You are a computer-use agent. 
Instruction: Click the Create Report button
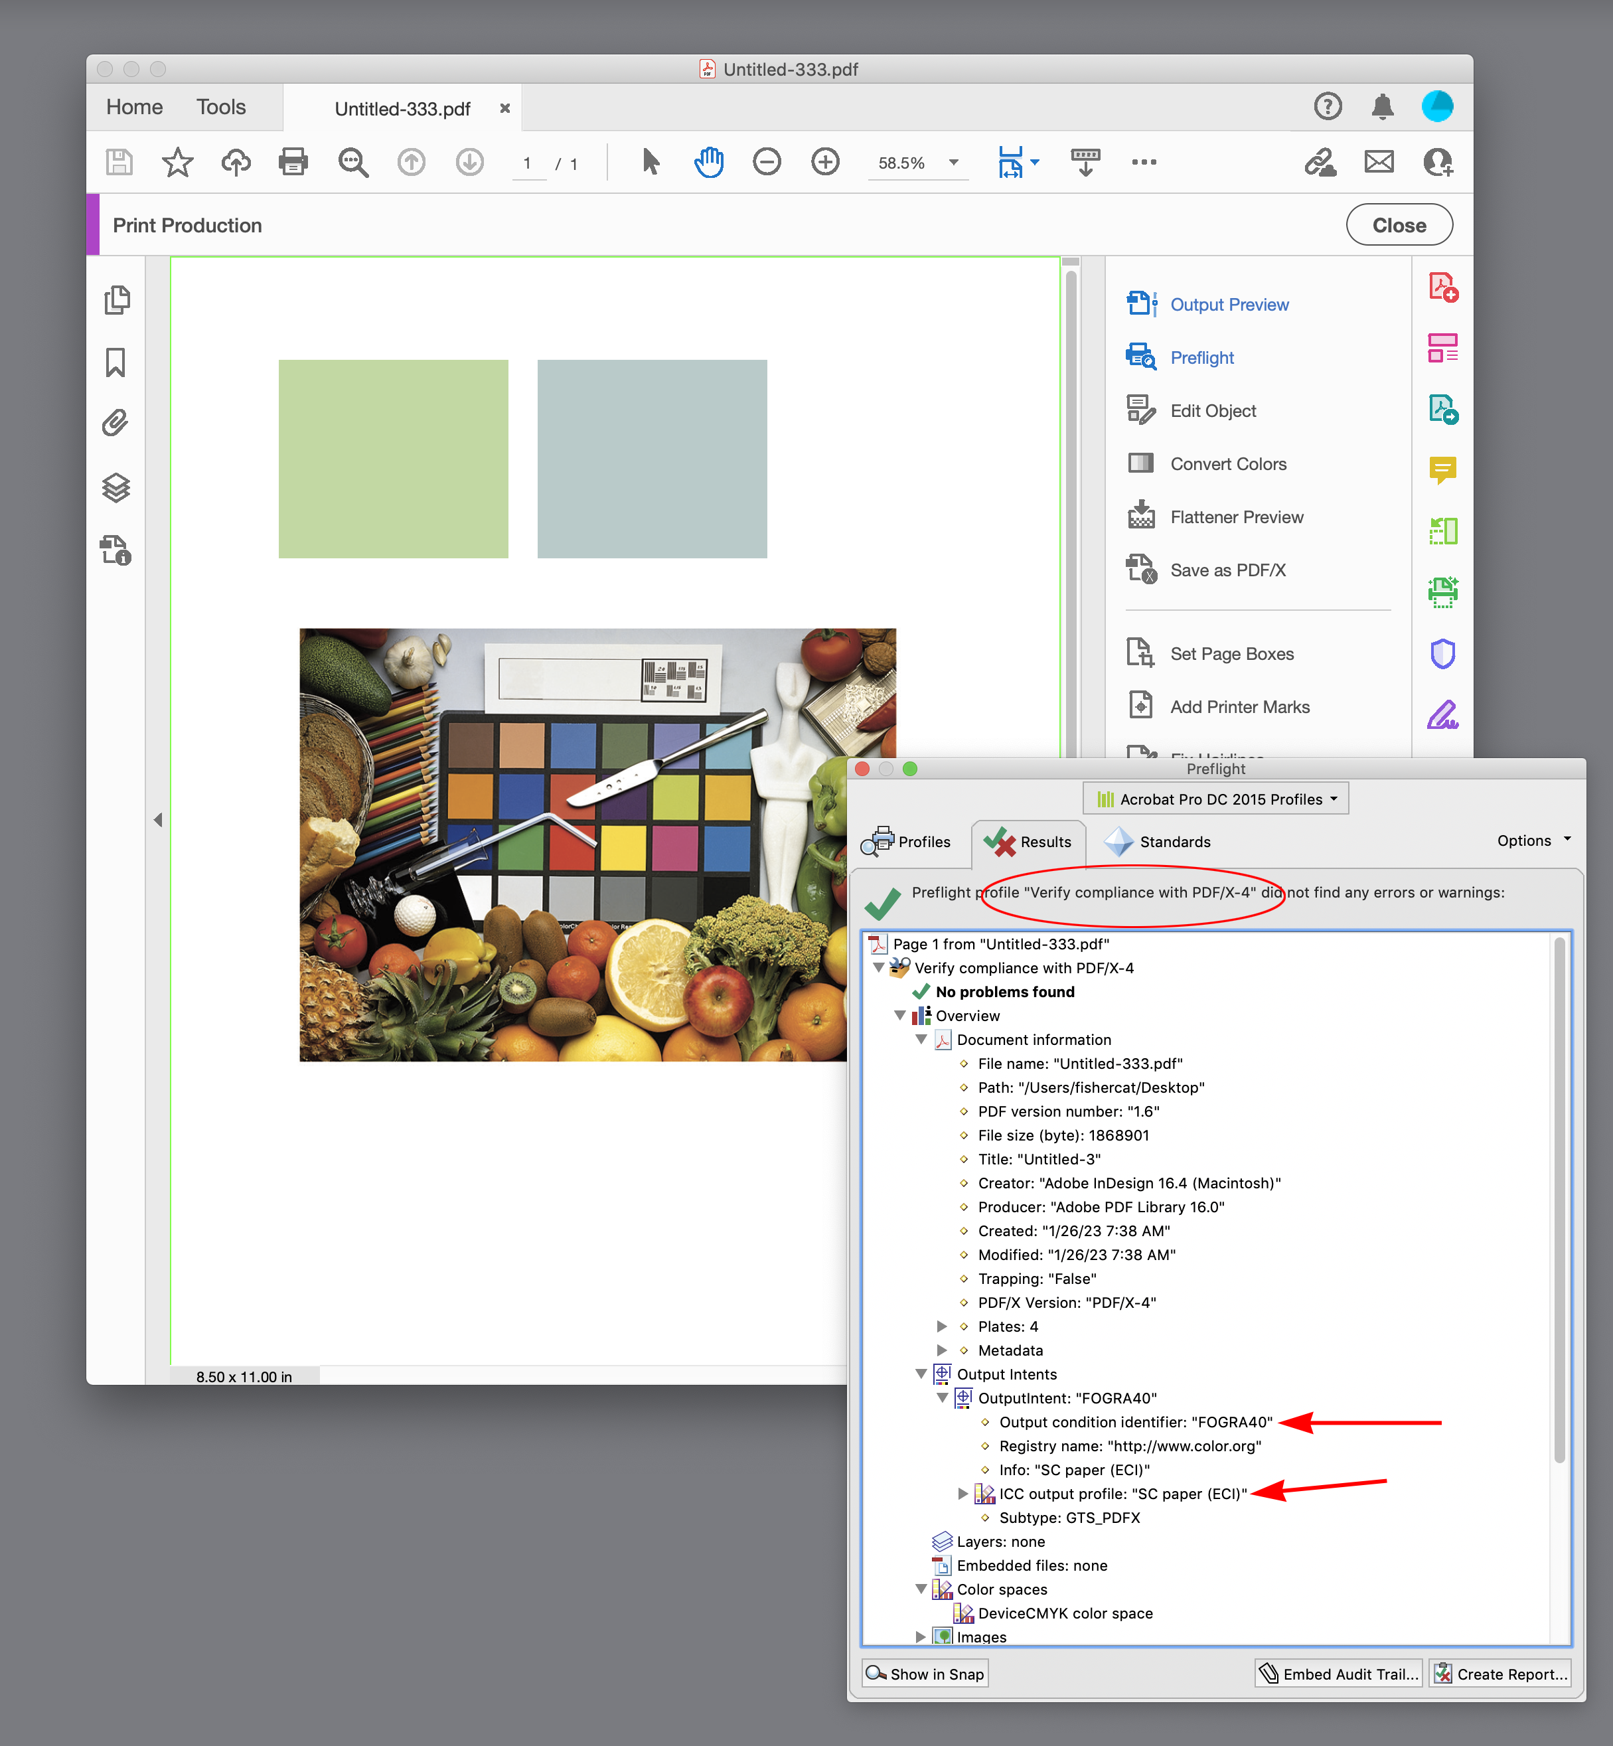coord(1499,1674)
